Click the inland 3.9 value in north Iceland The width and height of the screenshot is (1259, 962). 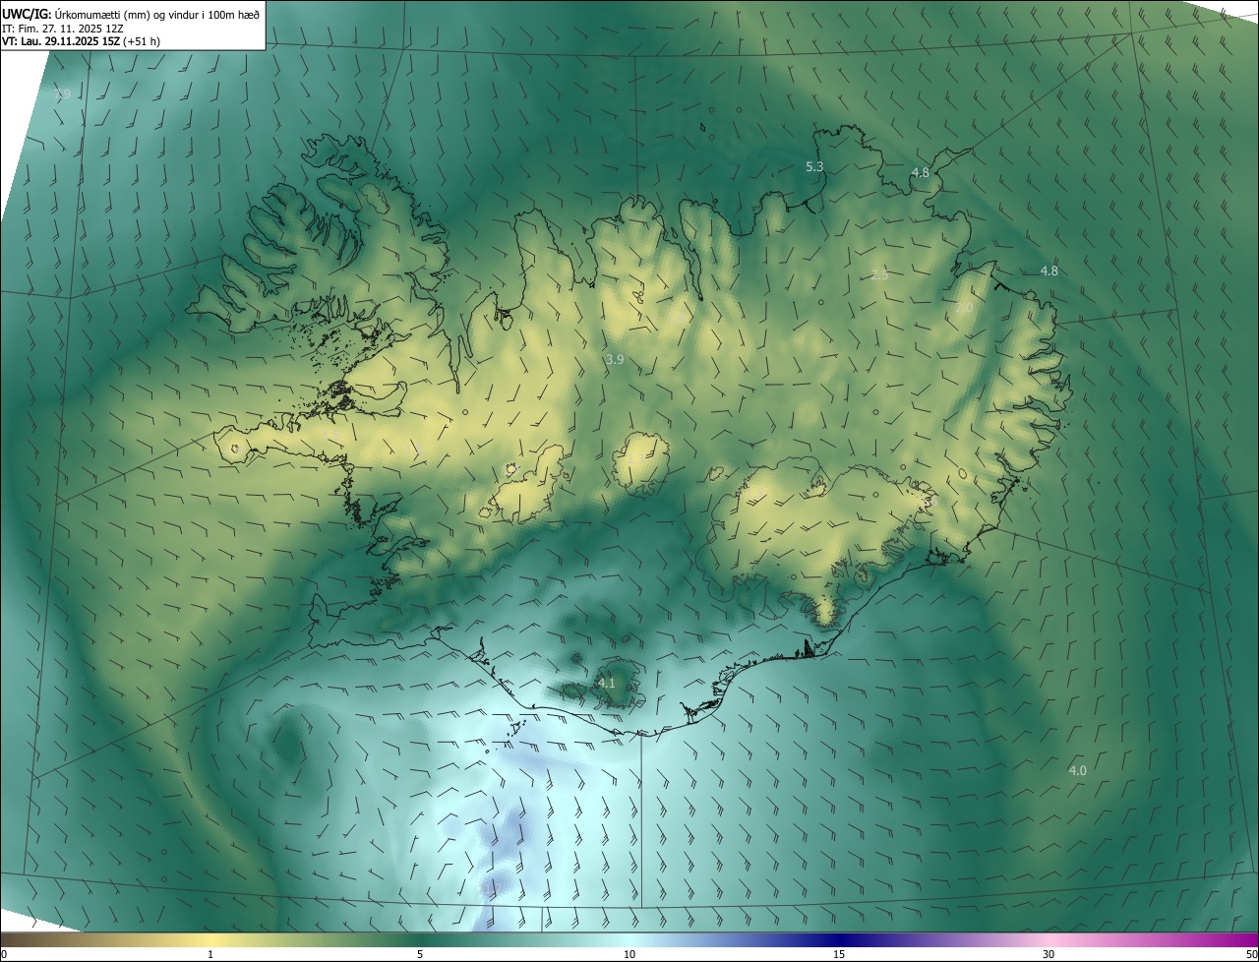pos(615,360)
